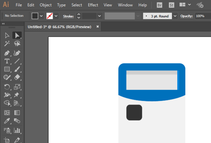Click the stroke swatch set to none
This screenshot has height=143, width=211.
50,16
